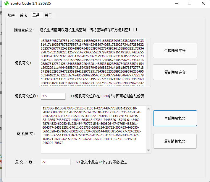Click the 象文个数 field containing 72
Screen dimensions: 210x182
tap(56, 162)
